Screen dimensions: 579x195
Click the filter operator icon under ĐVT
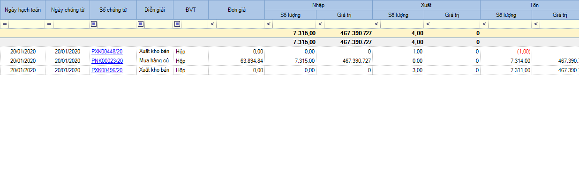[x=177, y=24]
